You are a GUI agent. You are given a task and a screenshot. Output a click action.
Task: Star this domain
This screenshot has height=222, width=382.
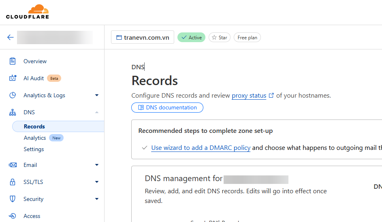[220, 37]
